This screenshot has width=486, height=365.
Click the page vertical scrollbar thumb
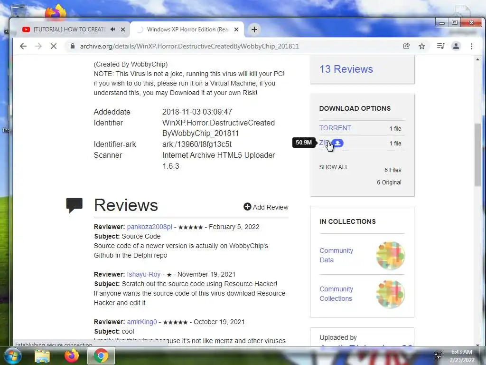pos(477,154)
